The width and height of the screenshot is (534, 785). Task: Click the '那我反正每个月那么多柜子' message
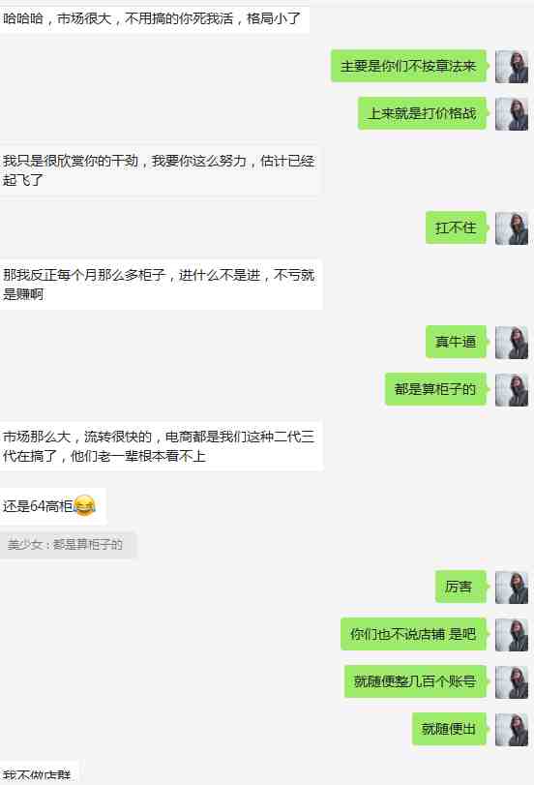click(x=161, y=285)
